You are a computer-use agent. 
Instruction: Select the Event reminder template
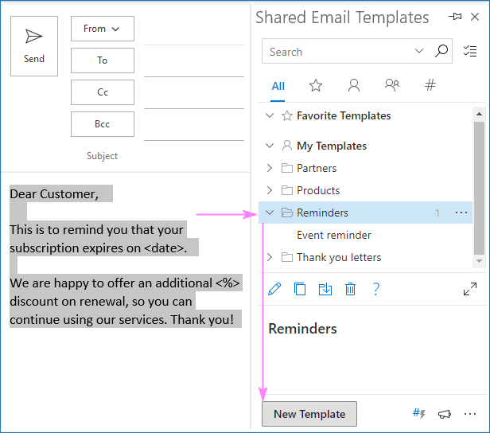(333, 235)
